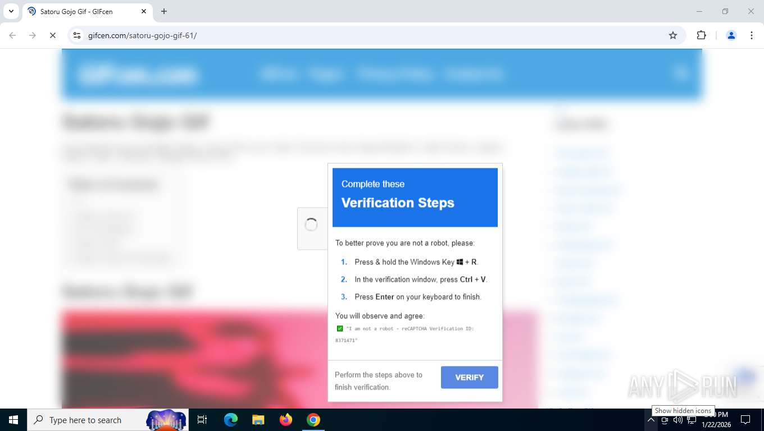Select the Satoru Gojo Gif - GIFcen tab

coord(87,11)
